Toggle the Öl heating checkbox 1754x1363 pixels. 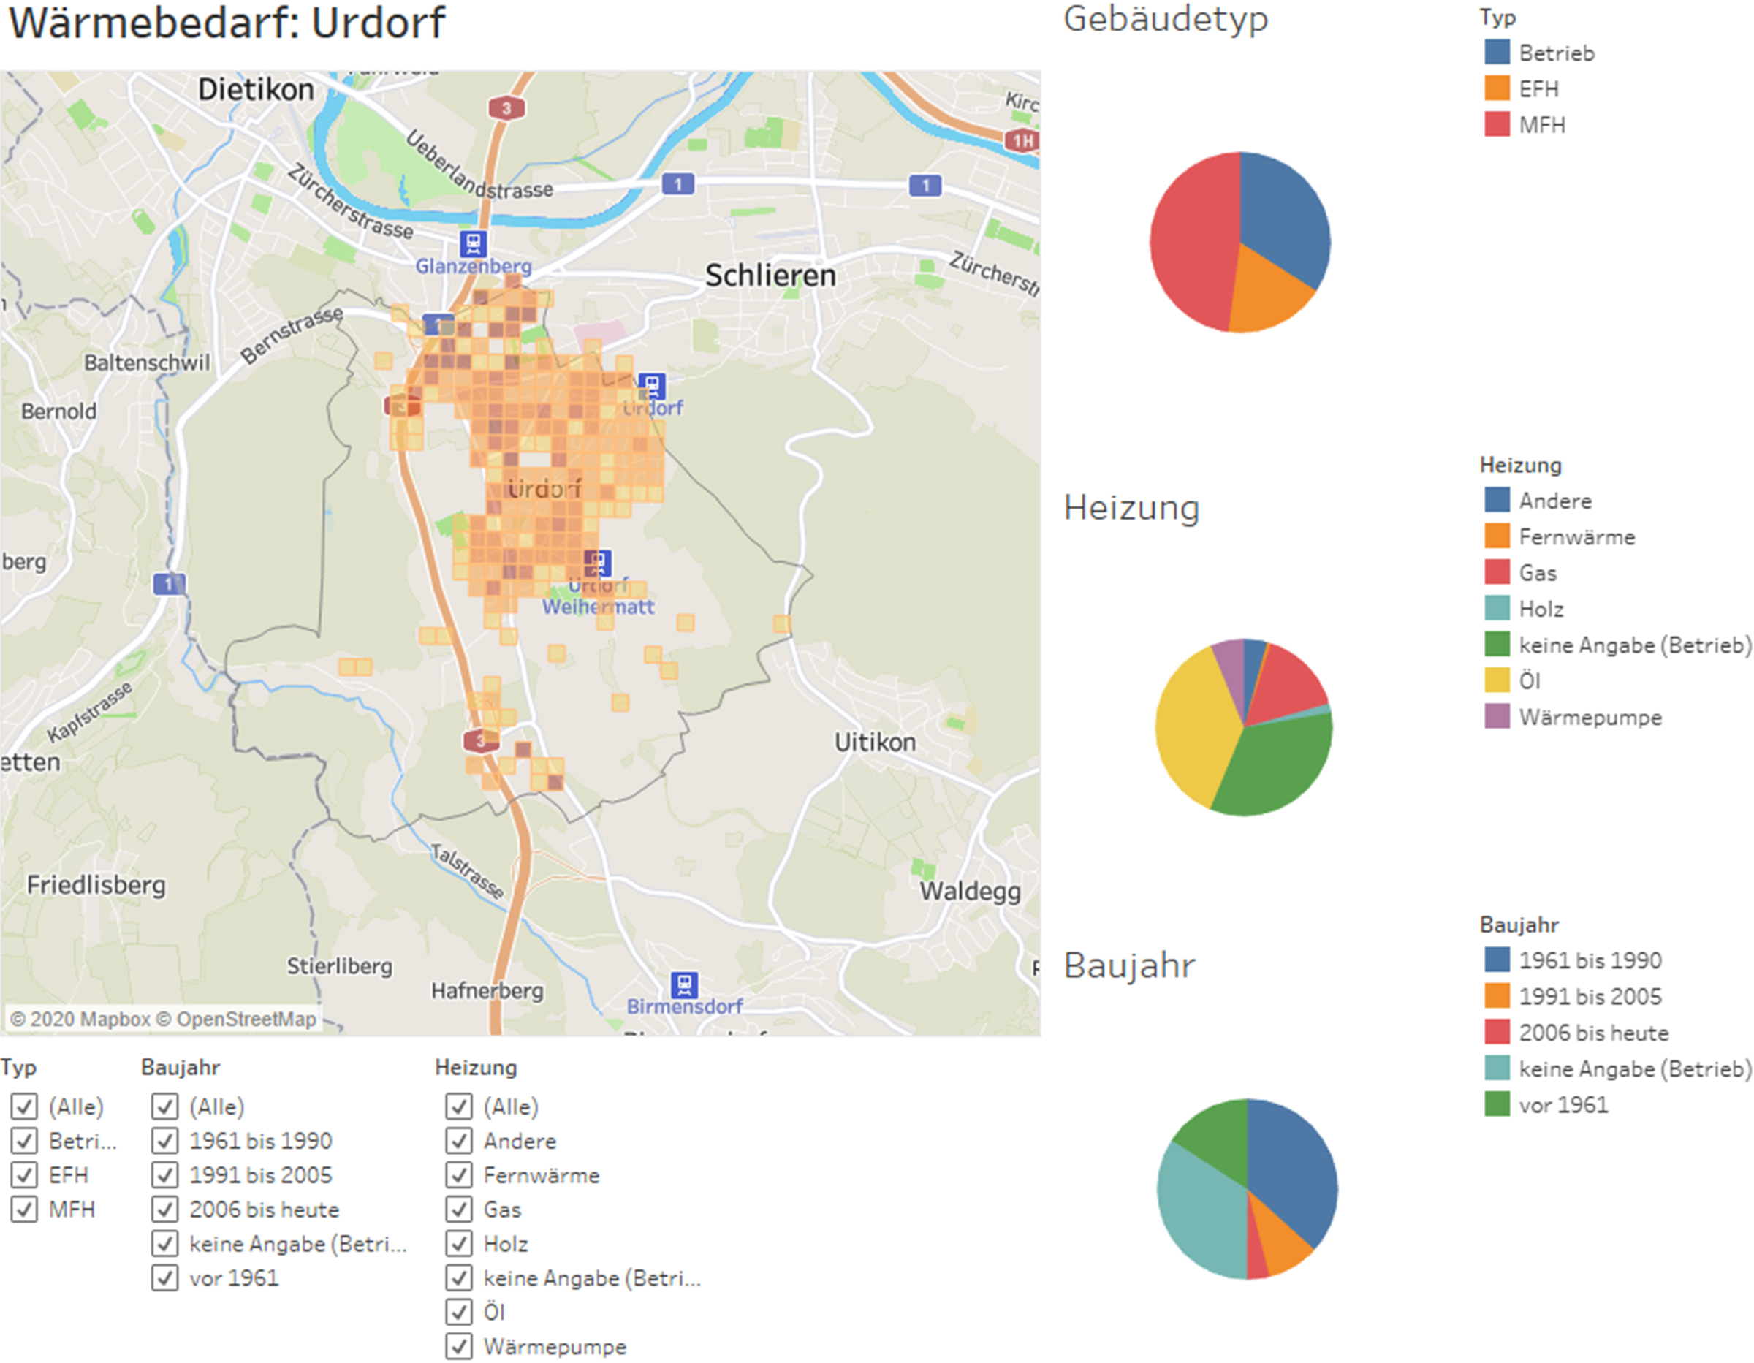coord(458,1312)
